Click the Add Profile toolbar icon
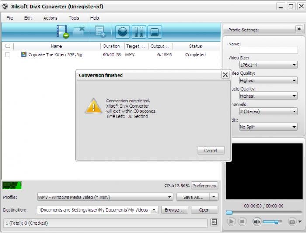The width and height of the screenshot is (306, 233). point(100,32)
